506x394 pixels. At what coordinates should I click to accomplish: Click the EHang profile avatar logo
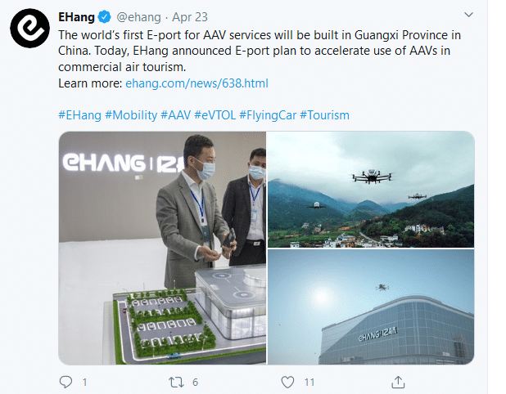coord(29,29)
